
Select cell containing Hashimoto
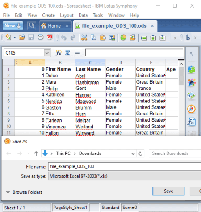coord(90,82)
